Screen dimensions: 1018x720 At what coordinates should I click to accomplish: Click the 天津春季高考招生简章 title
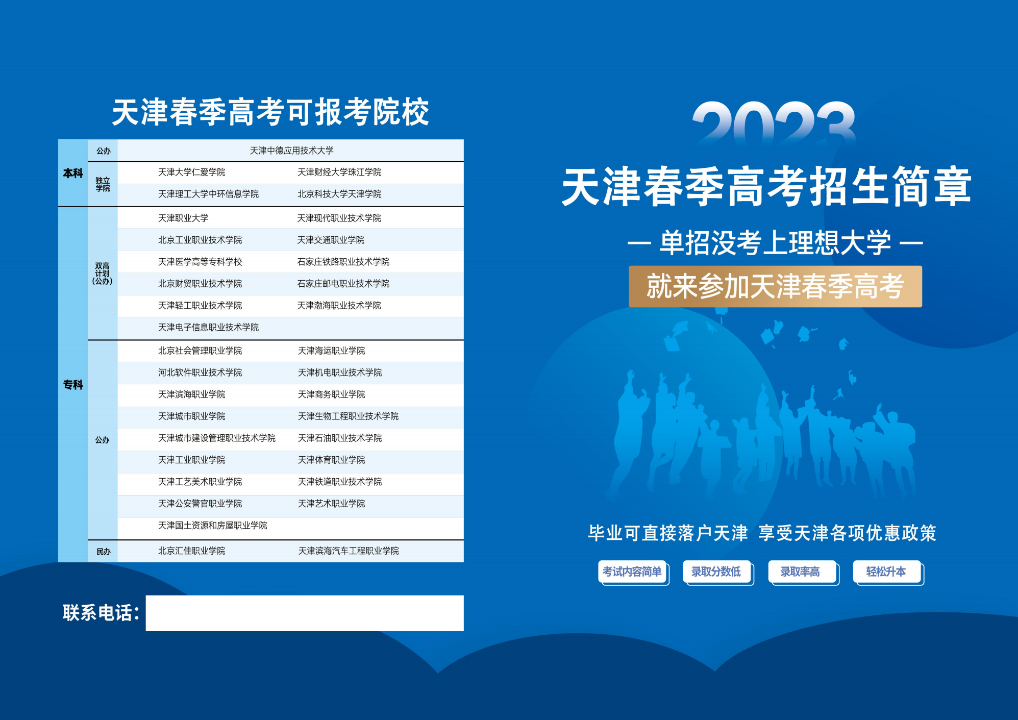tap(767, 186)
